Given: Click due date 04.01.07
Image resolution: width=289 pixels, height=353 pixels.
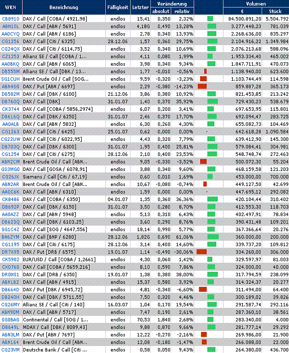Looking at the screenshot, I should click(x=117, y=199).
